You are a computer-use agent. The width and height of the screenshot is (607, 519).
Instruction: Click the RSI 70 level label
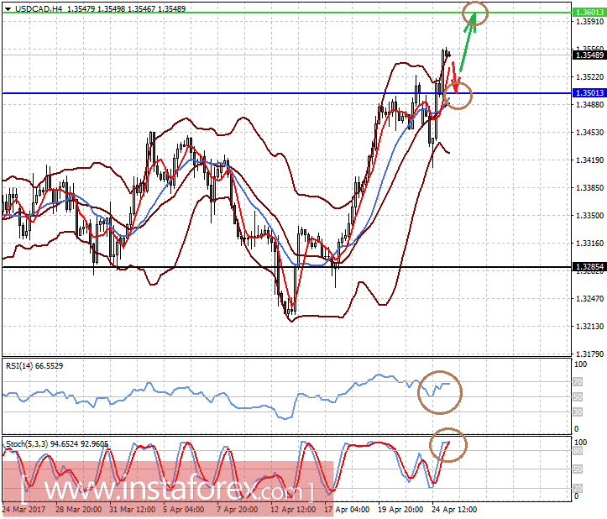578,382
